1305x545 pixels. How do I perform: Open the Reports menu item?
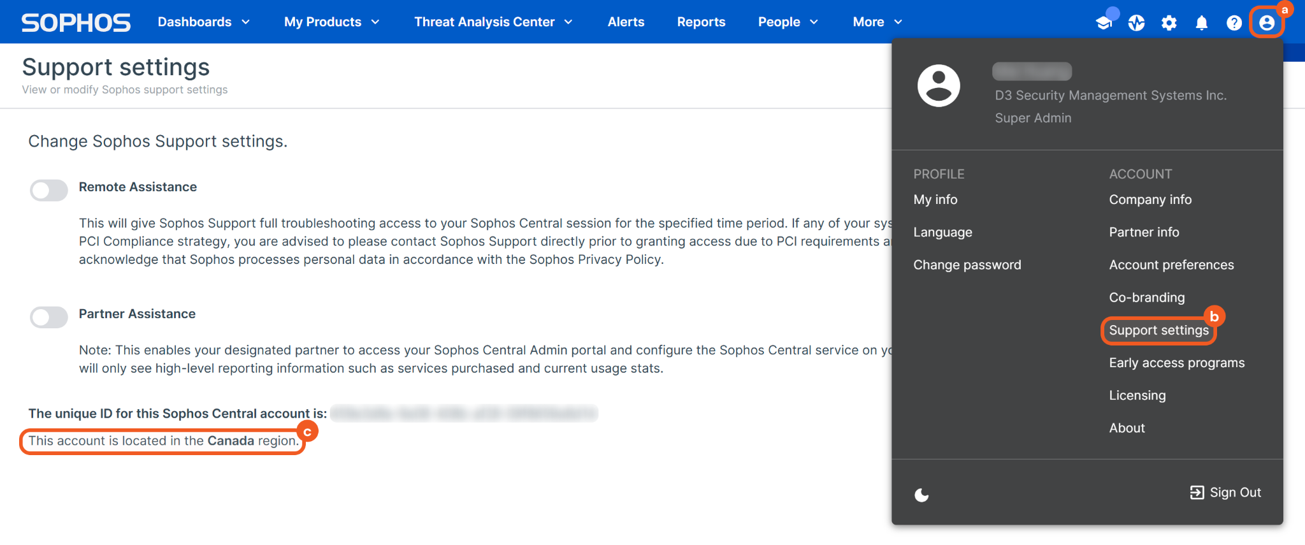tap(701, 22)
